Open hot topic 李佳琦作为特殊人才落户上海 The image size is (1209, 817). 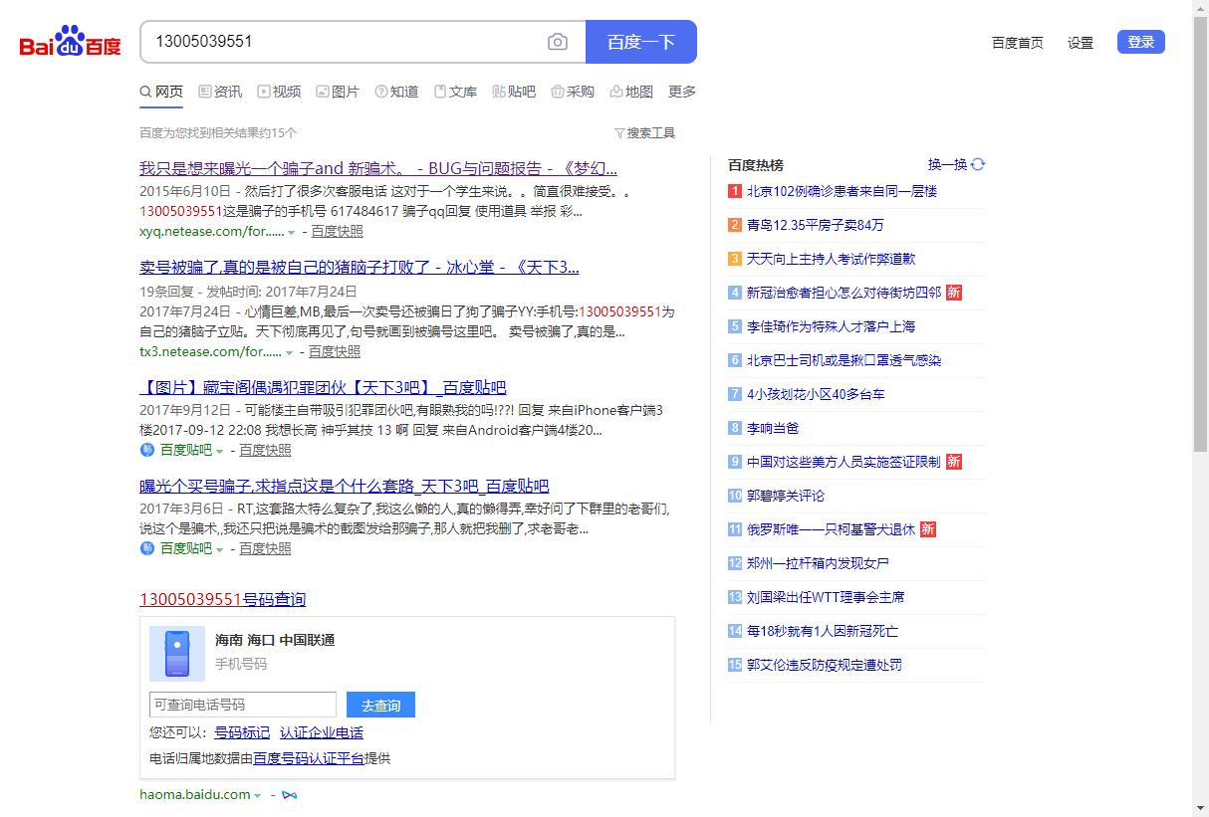click(x=831, y=326)
